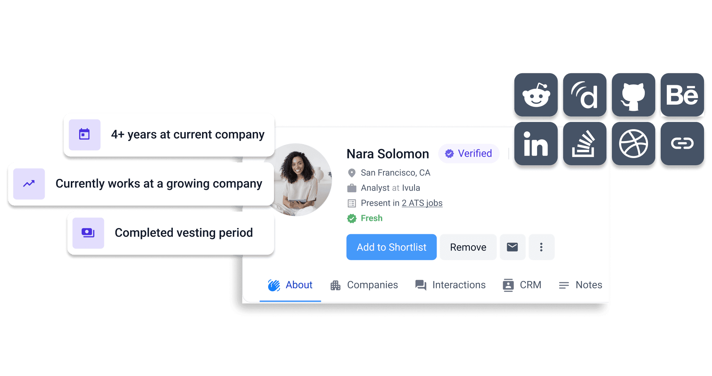
Task: Open the Disqus profile icon
Action: (585, 95)
